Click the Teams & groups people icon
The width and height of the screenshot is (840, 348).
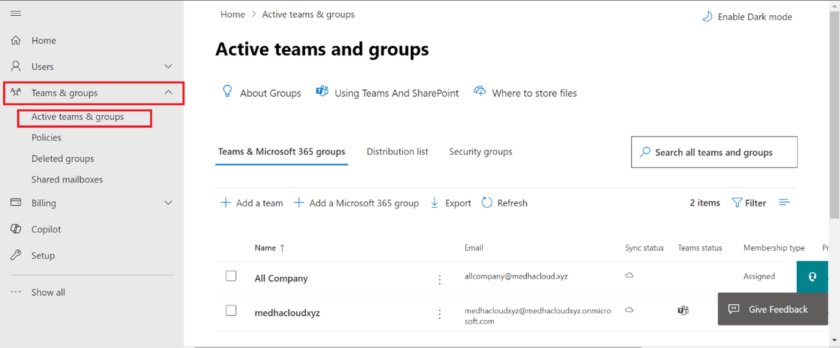coord(16,93)
